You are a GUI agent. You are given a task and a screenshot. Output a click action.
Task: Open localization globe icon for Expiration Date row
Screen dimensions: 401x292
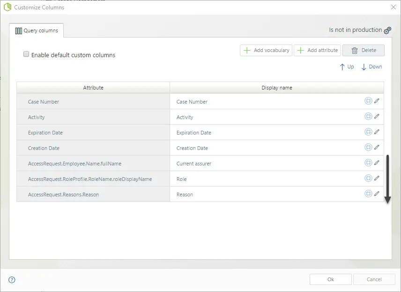tap(368, 132)
